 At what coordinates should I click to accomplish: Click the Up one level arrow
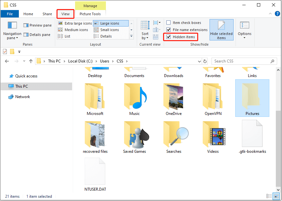click(31, 61)
